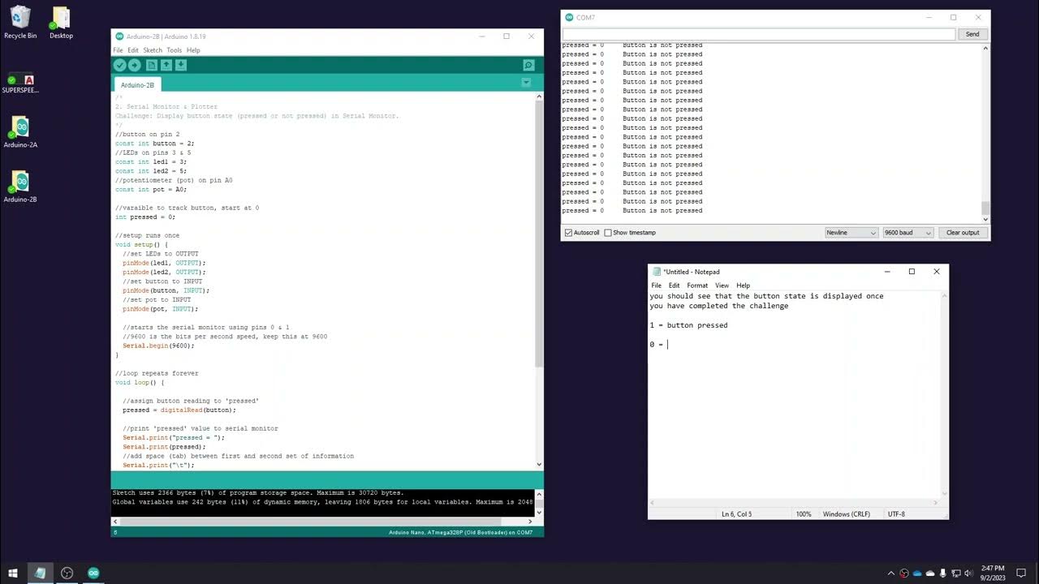Open the Edit menu in Notepad
The width and height of the screenshot is (1039, 584).
pyautogui.click(x=674, y=286)
